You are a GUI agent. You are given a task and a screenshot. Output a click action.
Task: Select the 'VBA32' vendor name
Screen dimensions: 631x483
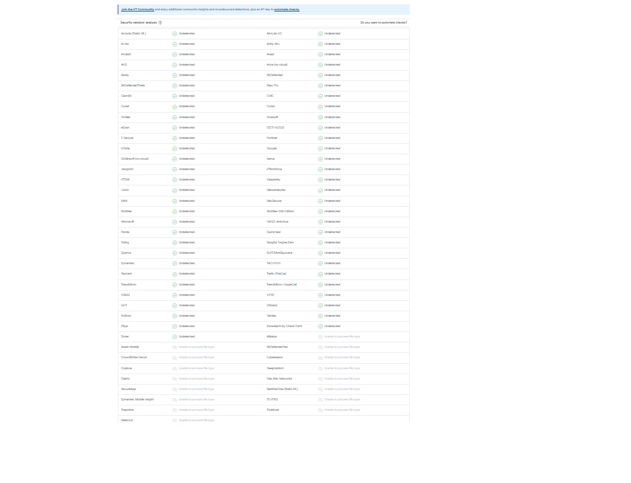pyautogui.click(x=125, y=295)
